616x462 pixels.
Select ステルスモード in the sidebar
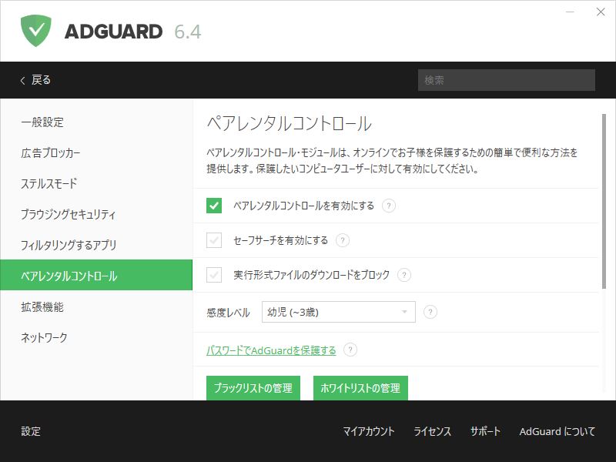96,183
